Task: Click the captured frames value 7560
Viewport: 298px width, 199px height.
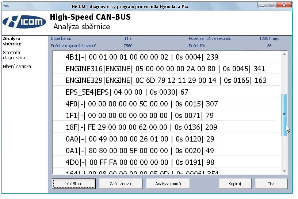Action: pyautogui.click(x=128, y=46)
